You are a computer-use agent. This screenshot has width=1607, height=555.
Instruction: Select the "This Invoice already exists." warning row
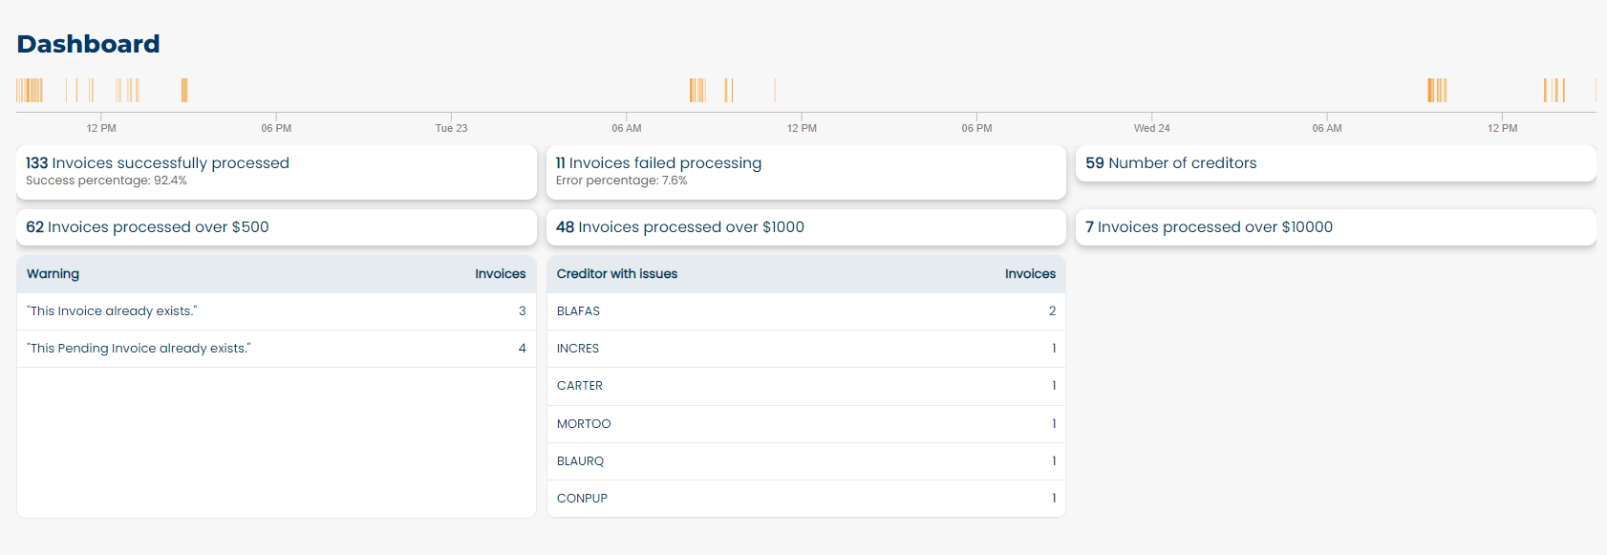(276, 311)
